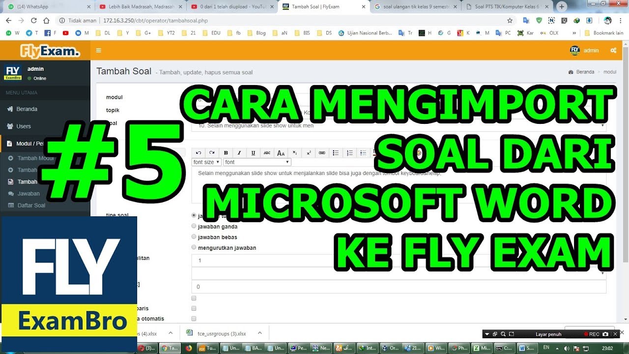Click the Google Translate extension icon
The height and width of the screenshot is (354, 629).
click(526, 21)
